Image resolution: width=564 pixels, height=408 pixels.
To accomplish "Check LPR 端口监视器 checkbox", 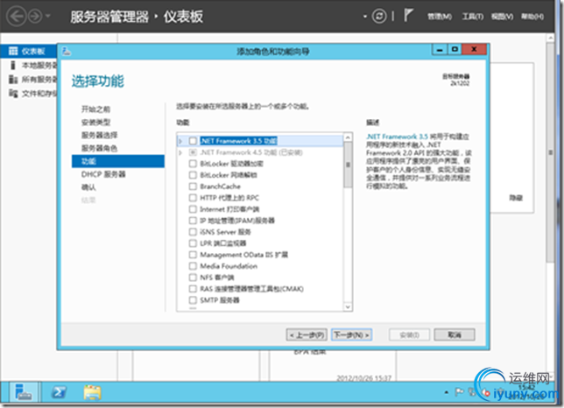I will [x=193, y=243].
